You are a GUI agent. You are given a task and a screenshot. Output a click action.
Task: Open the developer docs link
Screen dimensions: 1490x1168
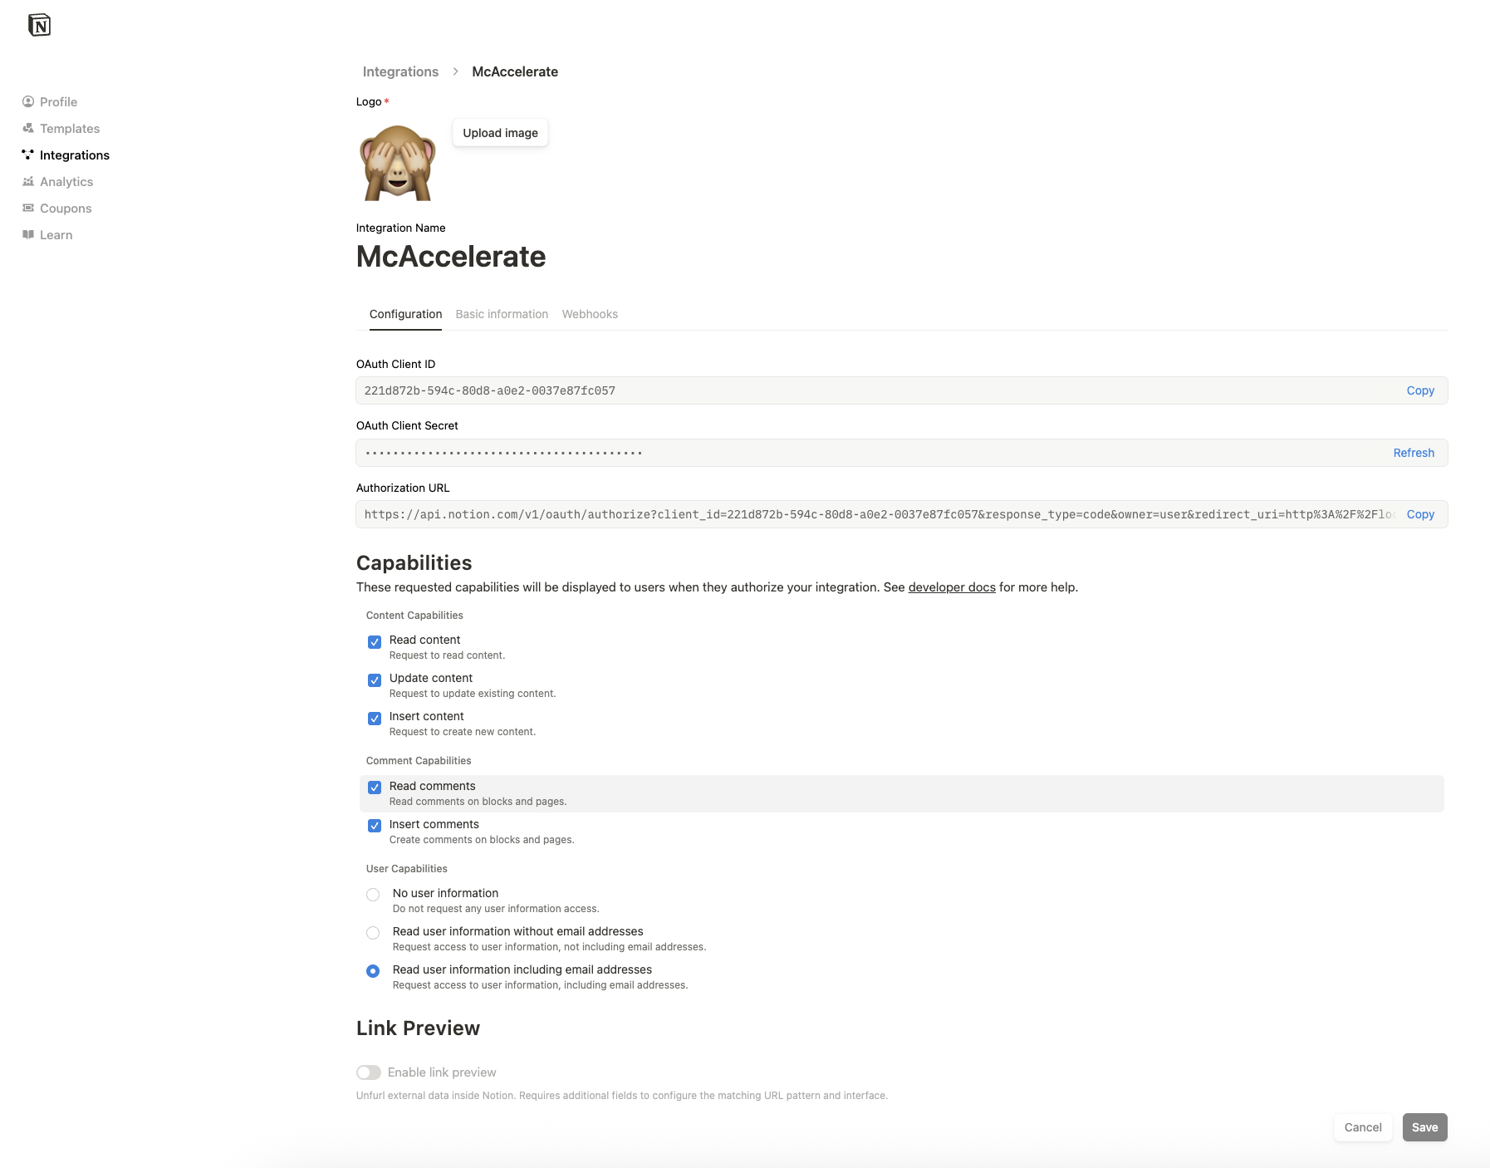(952, 587)
